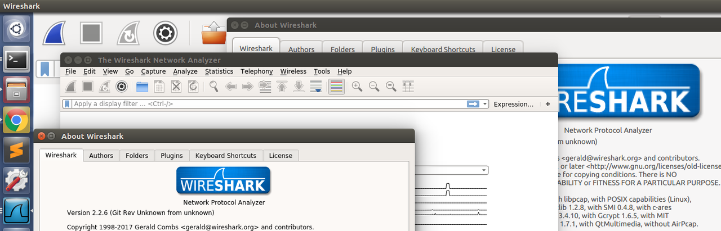Go forward one packet arrow icon

click(x=248, y=86)
